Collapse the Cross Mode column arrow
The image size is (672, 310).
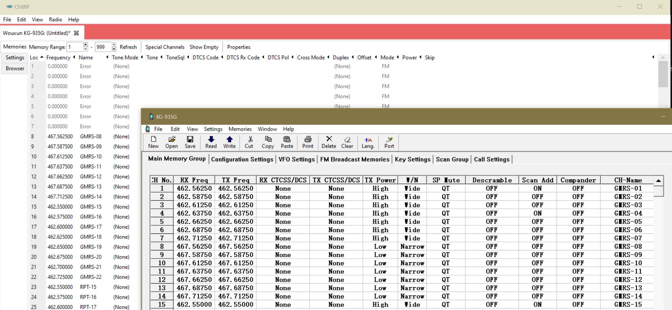coord(328,57)
